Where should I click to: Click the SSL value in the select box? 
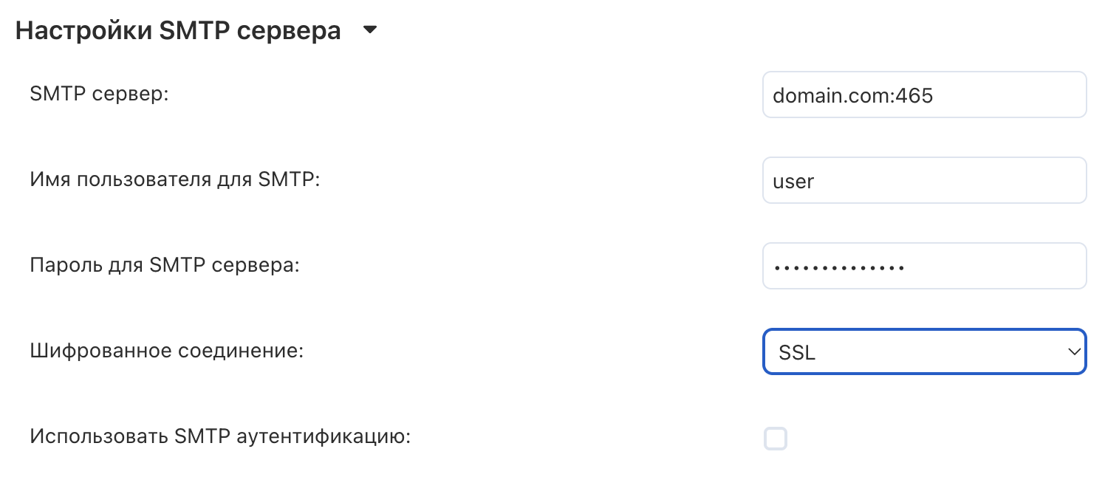[x=797, y=352]
